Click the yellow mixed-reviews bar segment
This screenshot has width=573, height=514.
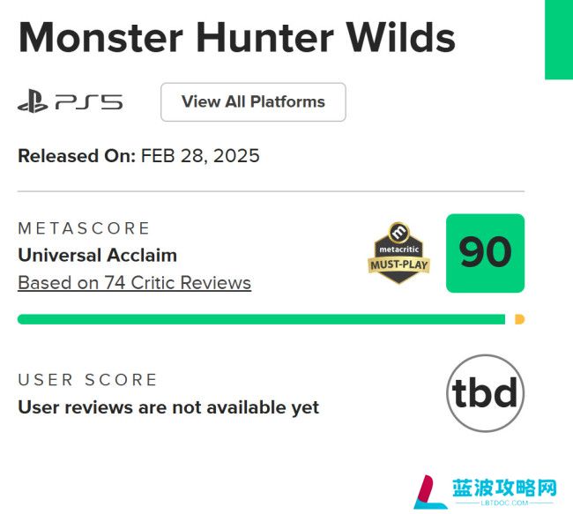pyautogui.click(x=519, y=319)
